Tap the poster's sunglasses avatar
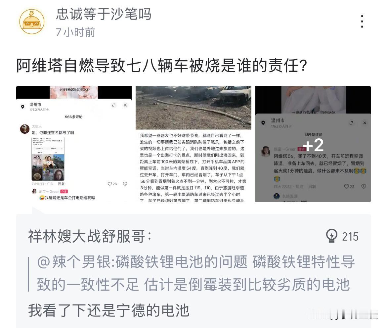The height and width of the screenshot is (328, 387). click(32, 22)
